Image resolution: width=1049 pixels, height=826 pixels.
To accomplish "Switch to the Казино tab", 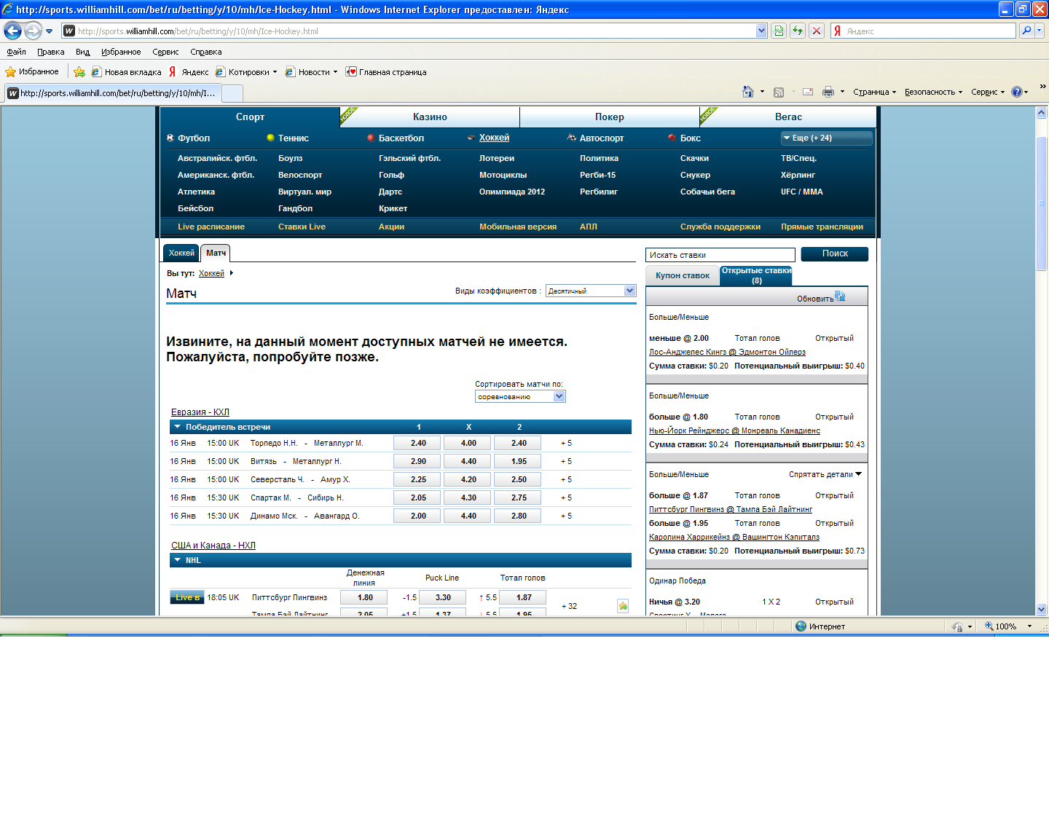I will [x=430, y=117].
